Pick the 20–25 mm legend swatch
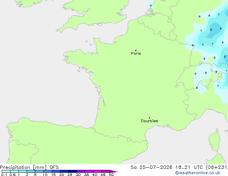The height and width of the screenshot is (176, 228). (x=64, y=171)
